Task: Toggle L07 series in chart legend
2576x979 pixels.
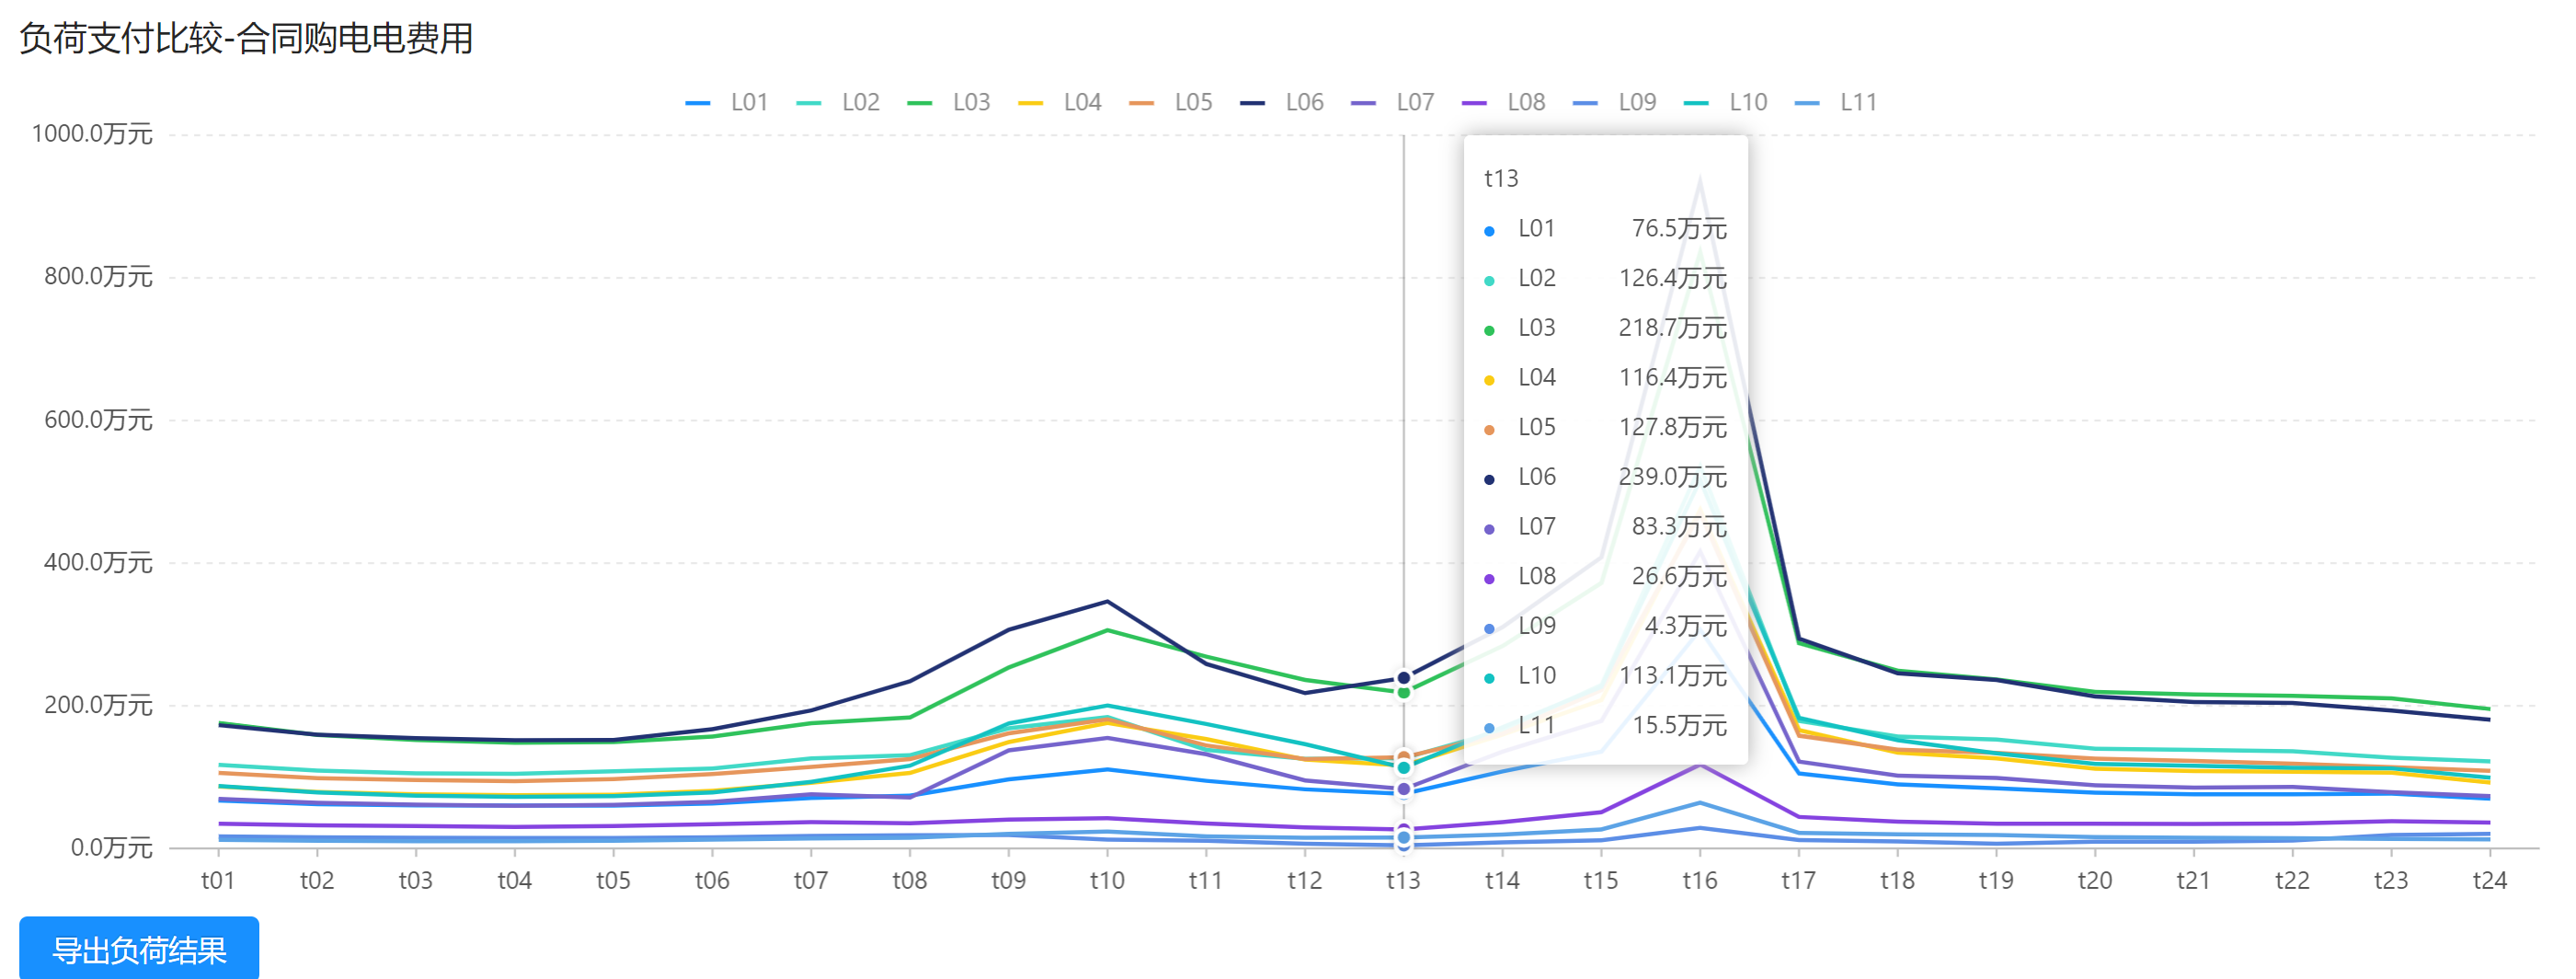Action: point(1393,102)
